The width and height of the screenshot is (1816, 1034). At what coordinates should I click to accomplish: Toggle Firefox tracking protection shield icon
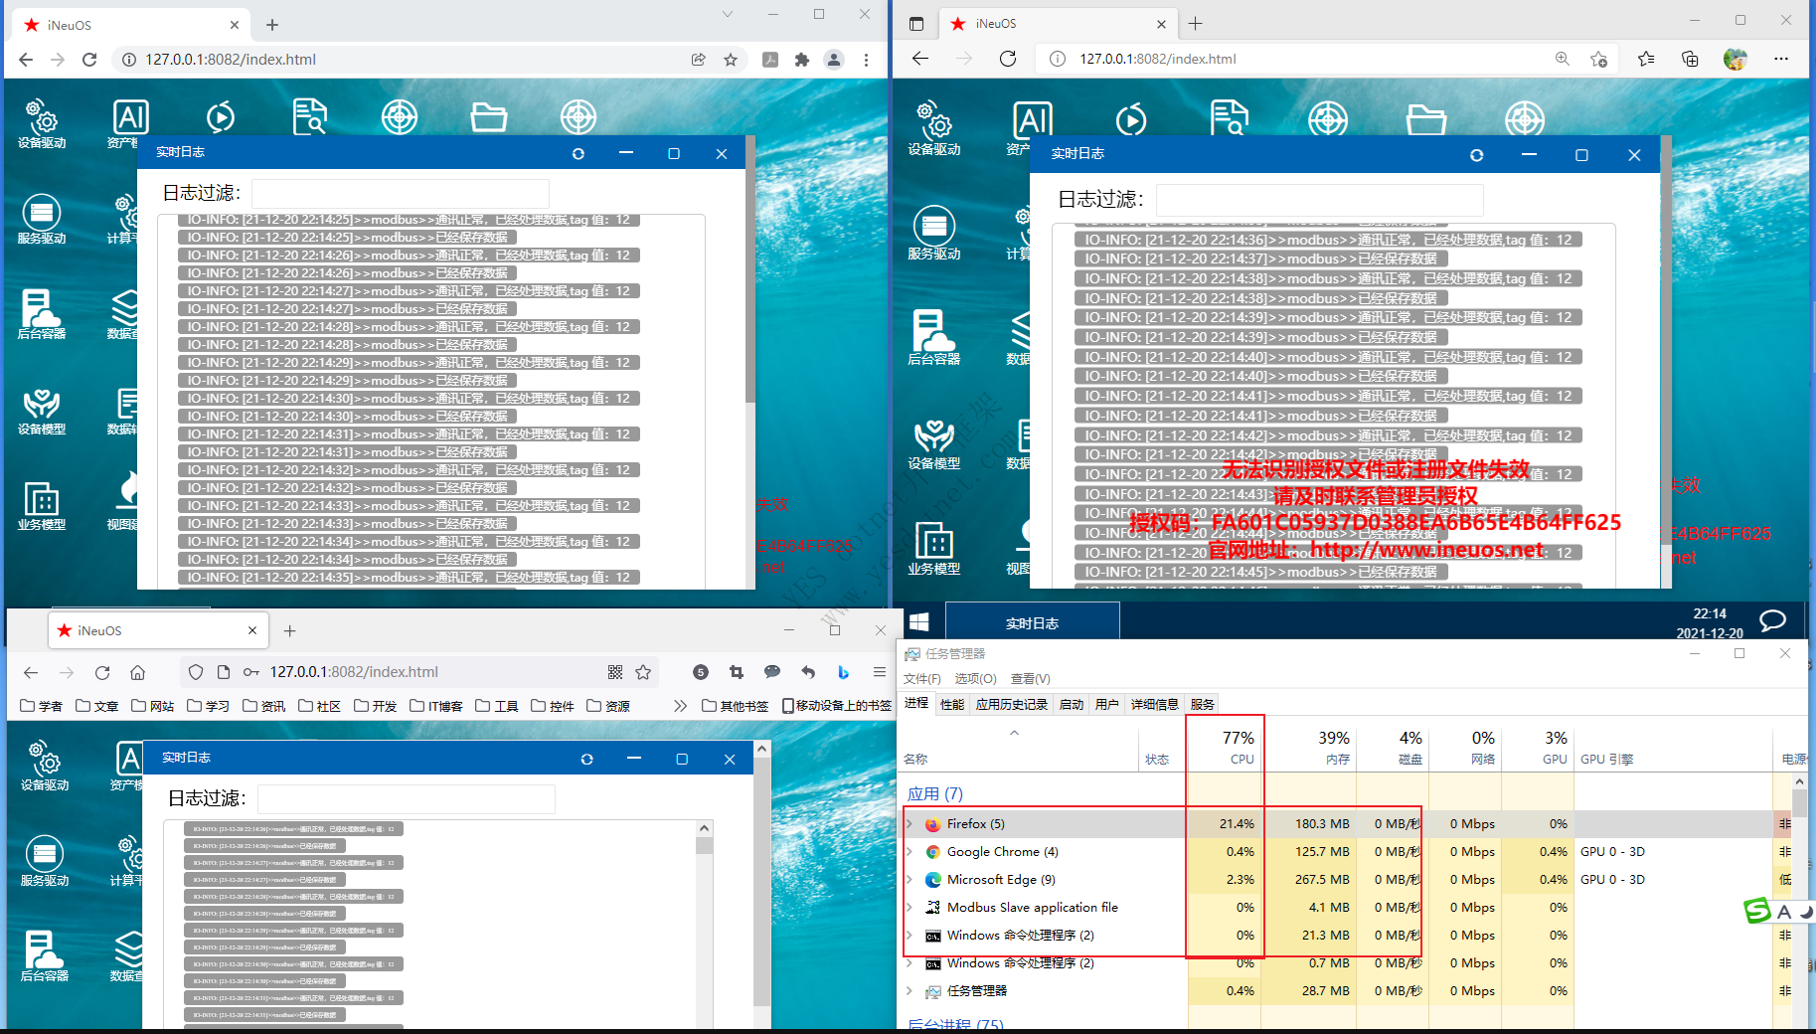pyautogui.click(x=196, y=672)
